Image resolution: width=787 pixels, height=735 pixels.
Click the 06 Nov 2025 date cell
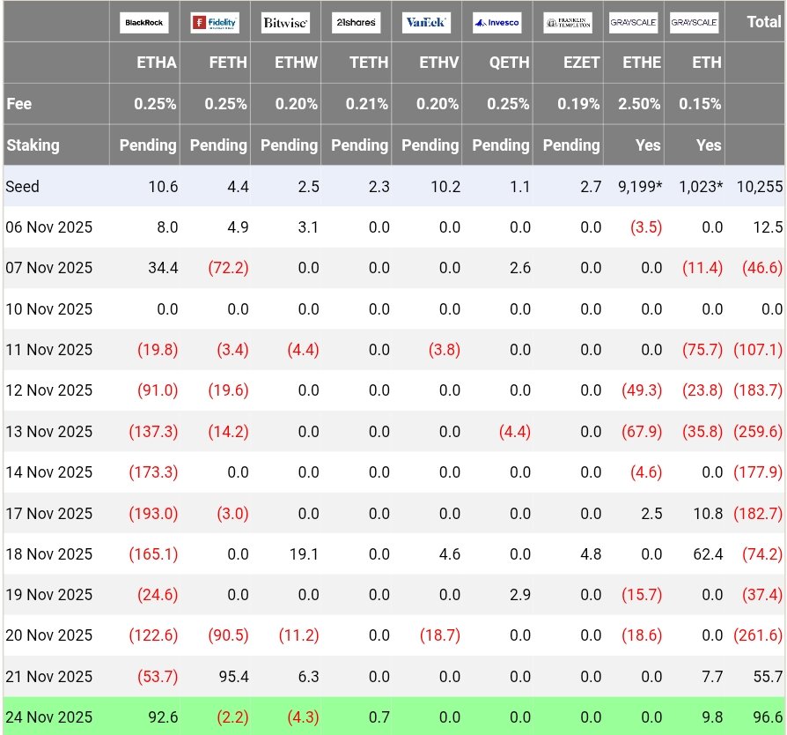pos(48,227)
